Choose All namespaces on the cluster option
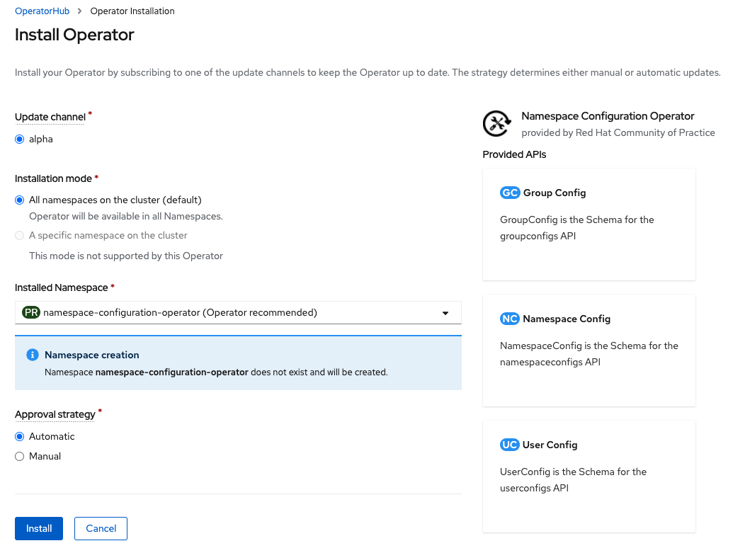 tap(20, 200)
